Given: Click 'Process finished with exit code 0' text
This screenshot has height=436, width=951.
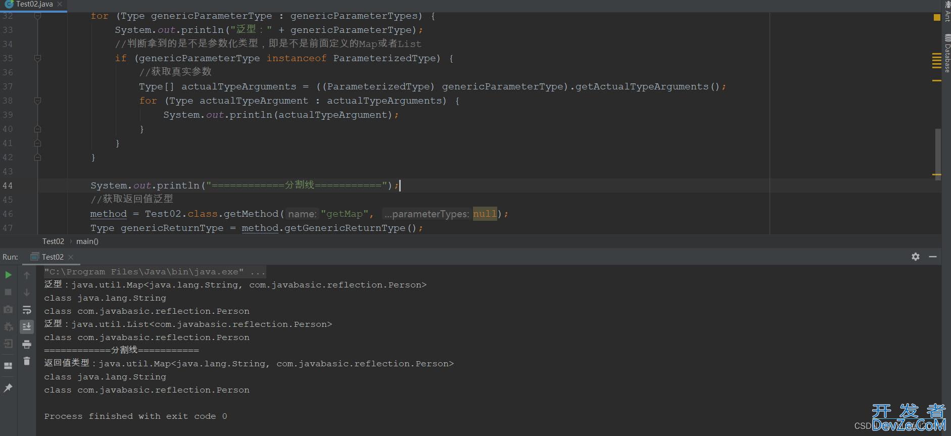Looking at the screenshot, I should click(135, 416).
